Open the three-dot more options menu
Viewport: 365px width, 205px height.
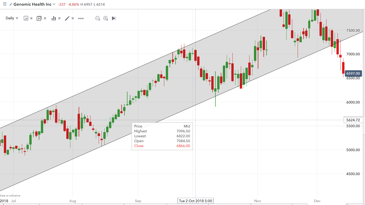81,18
